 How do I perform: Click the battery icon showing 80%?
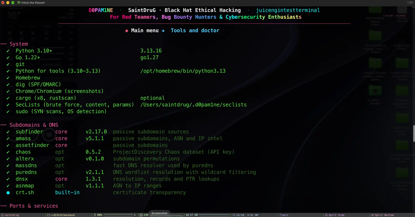coord(95,215)
